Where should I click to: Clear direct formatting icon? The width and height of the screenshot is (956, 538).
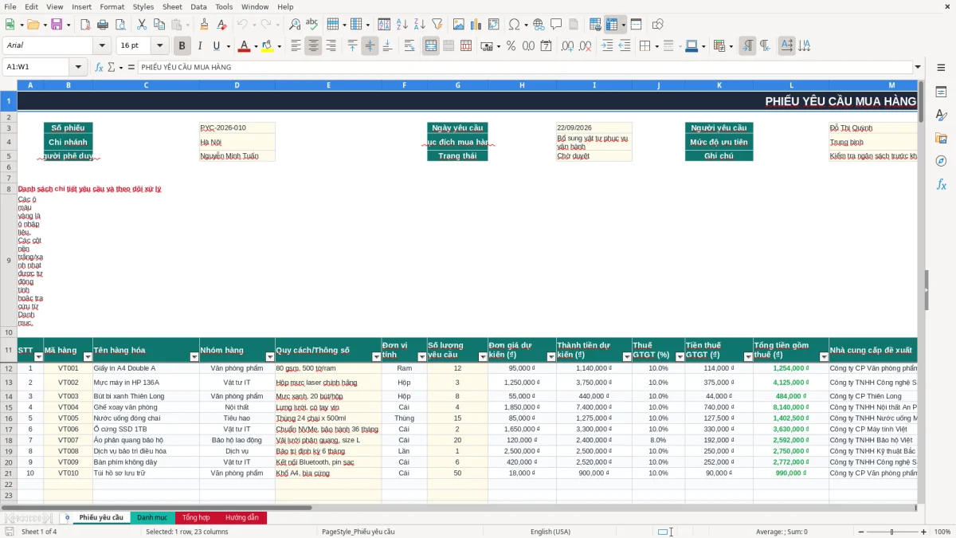click(221, 25)
